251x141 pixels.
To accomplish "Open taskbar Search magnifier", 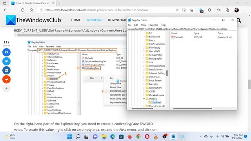I will click(78, 137).
